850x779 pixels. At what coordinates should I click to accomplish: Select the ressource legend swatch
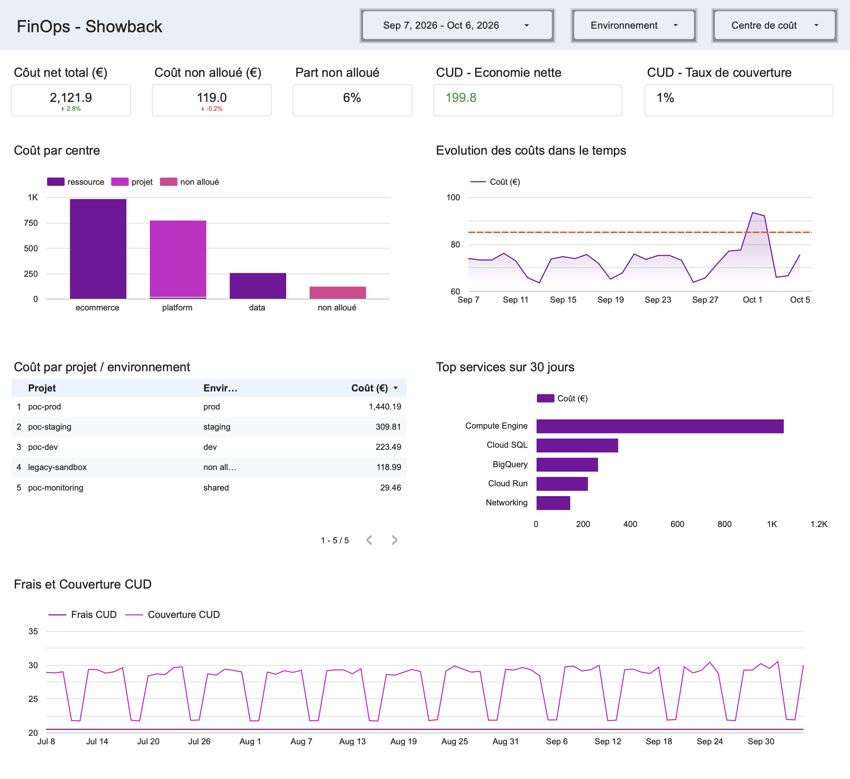coord(56,182)
